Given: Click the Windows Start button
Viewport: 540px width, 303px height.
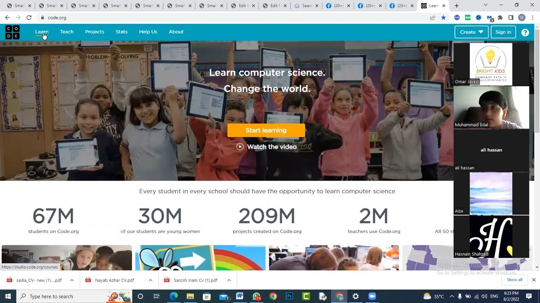Looking at the screenshot, I should [8, 296].
